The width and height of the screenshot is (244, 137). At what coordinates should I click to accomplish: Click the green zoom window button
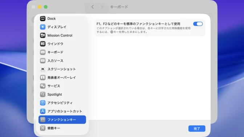point(46,7)
